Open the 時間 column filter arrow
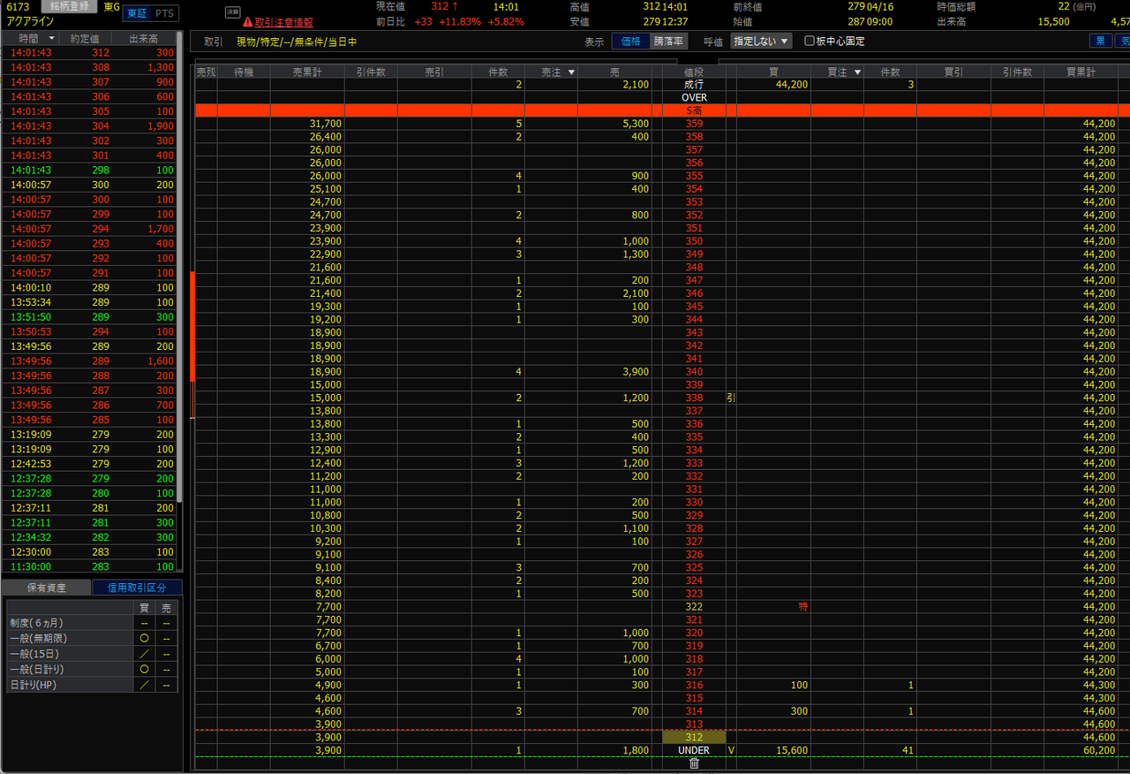Image resolution: width=1130 pixels, height=774 pixels. [x=51, y=38]
